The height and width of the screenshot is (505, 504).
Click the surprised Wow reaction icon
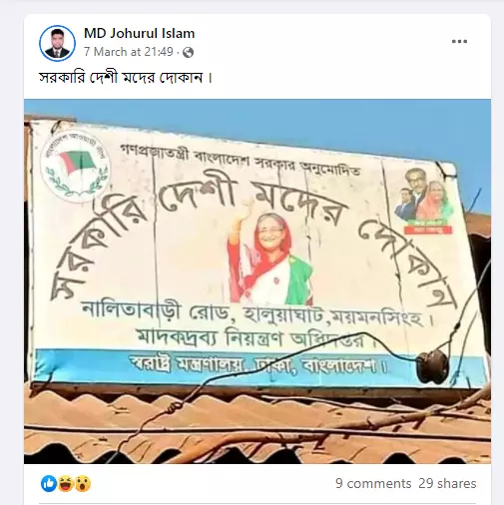(x=83, y=483)
